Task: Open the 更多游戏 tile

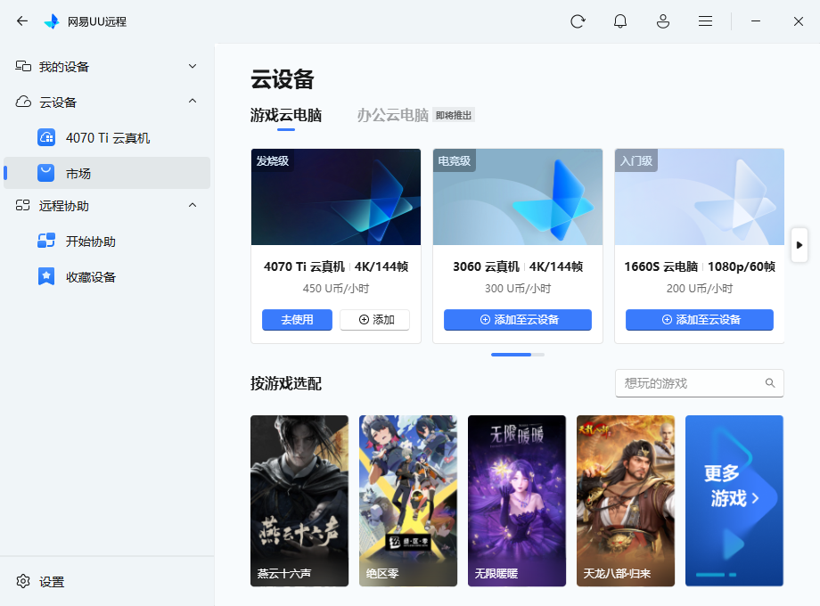Action: tap(734, 500)
